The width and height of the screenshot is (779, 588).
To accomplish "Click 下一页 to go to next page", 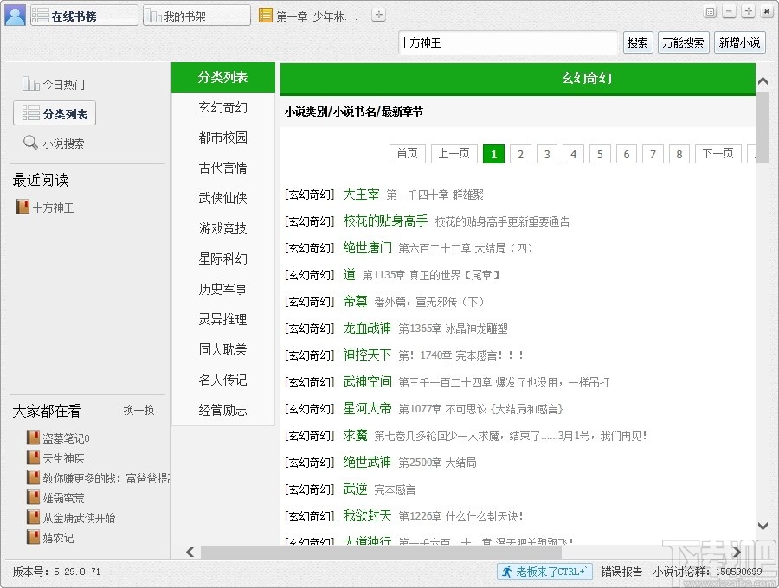I will coord(718,154).
